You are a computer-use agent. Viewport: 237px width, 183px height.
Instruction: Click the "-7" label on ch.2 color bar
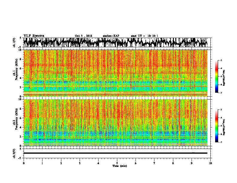point(221,142)
